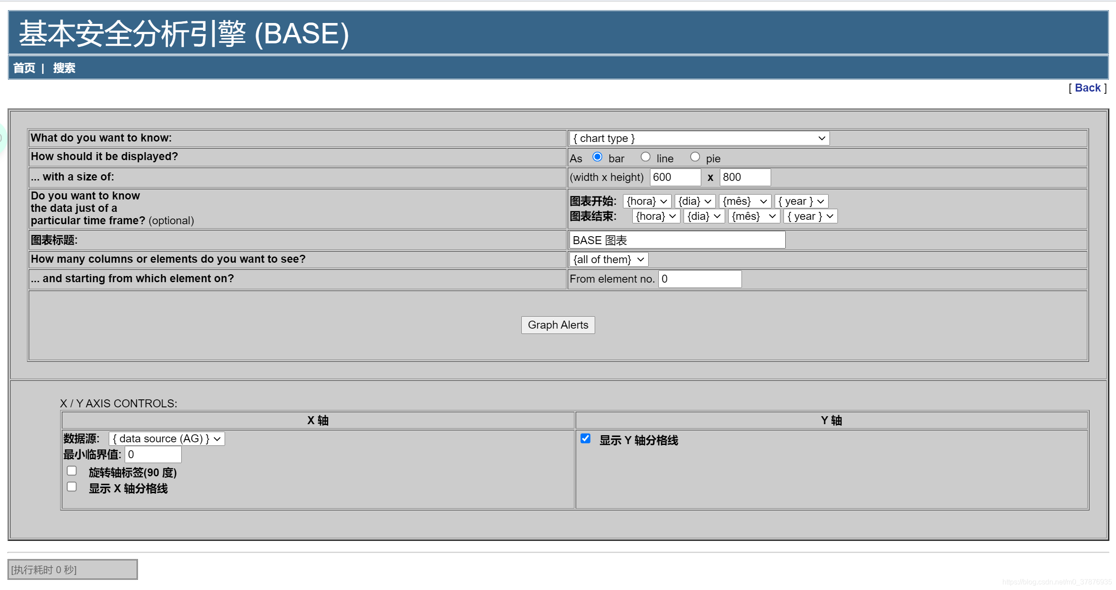1116x590 pixels.
Task: Go to 首页 home menu link
Action: 24,68
